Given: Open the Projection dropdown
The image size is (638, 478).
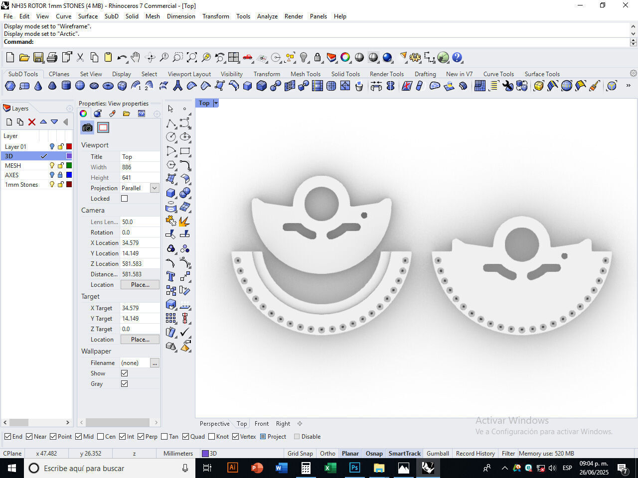Looking at the screenshot, I should 155,188.
